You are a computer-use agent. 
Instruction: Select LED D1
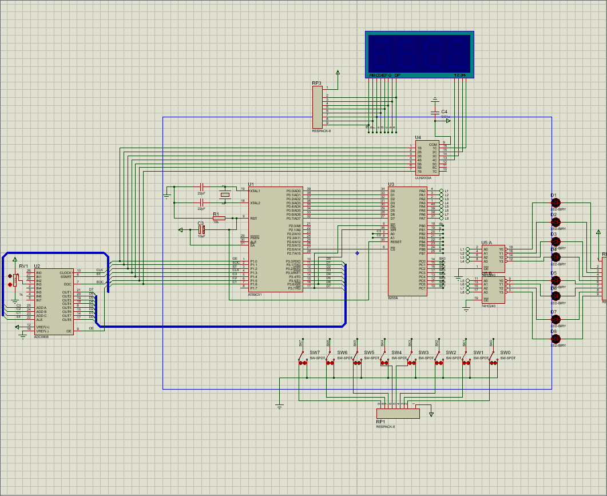click(x=556, y=203)
